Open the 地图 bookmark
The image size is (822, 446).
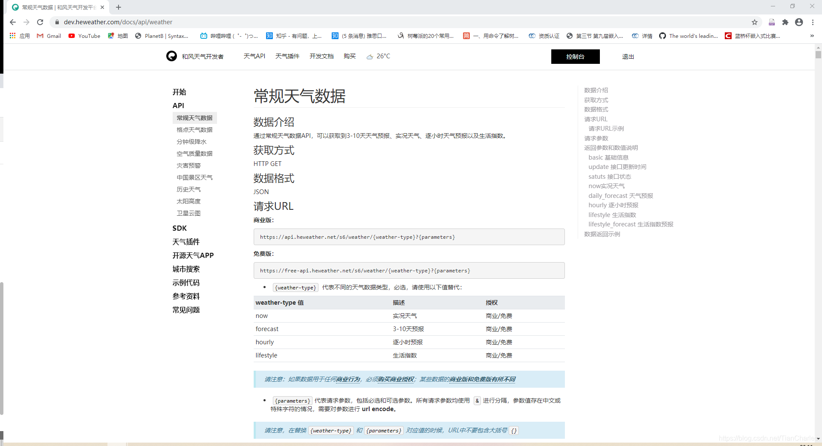(118, 36)
